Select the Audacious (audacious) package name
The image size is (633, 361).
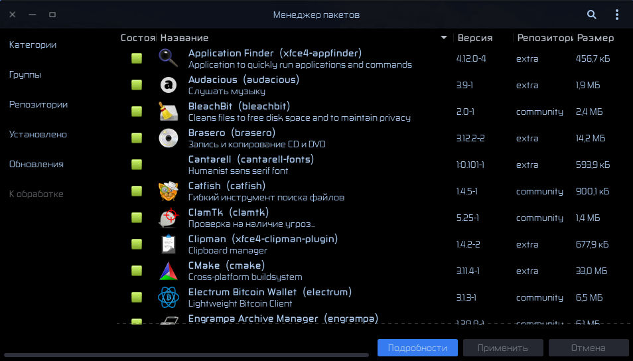click(x=244, y=80)
